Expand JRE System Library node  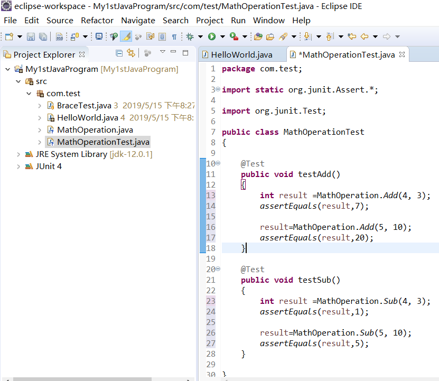coord(18,154)
